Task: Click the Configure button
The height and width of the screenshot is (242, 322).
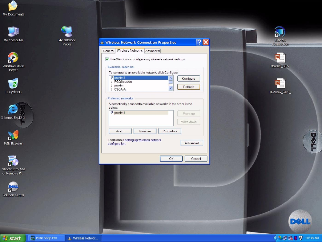Action: (x=188, y=78)
